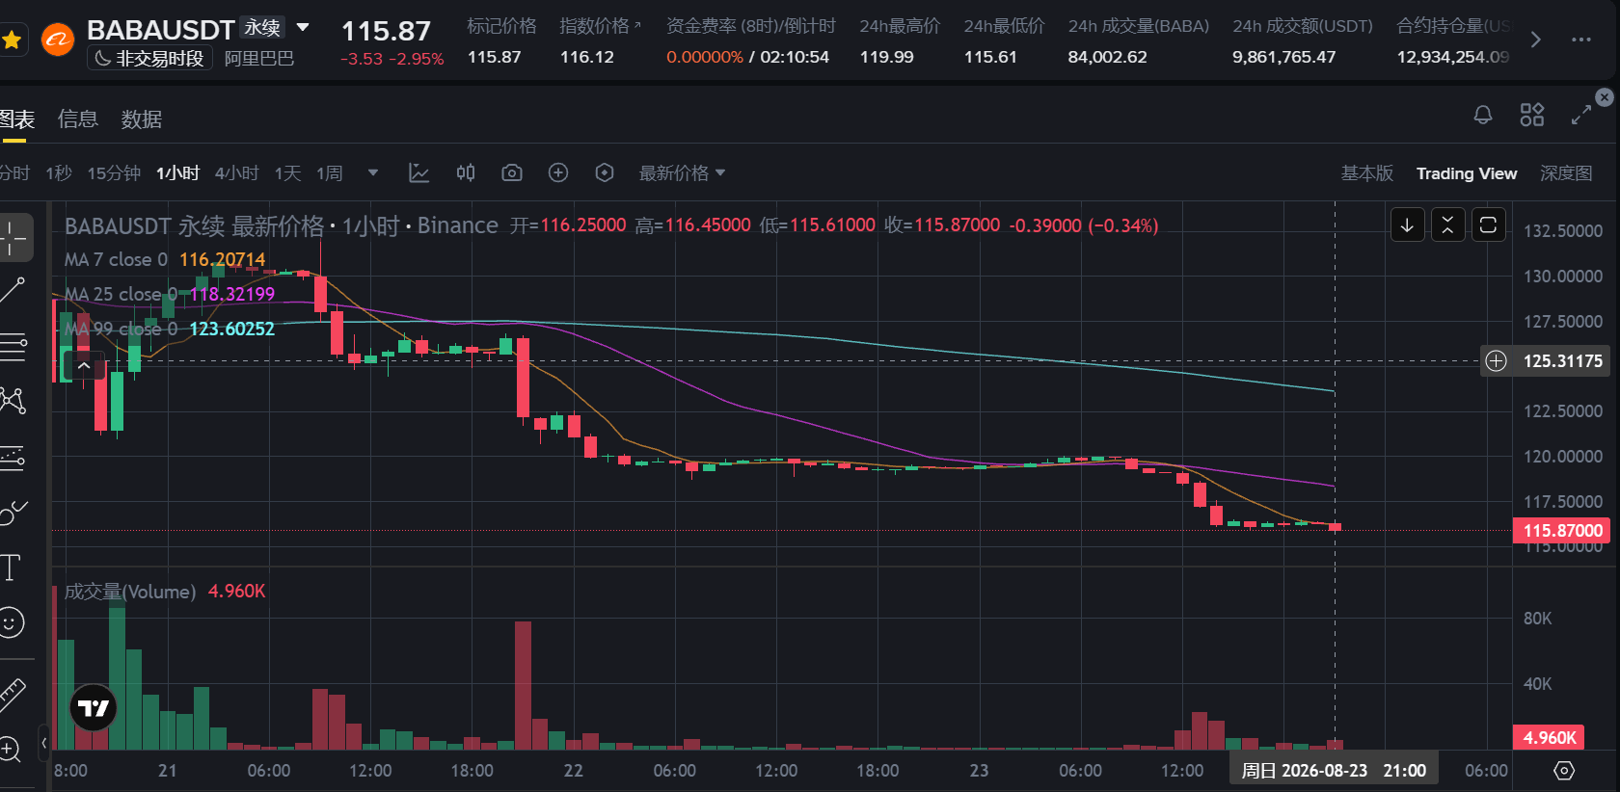Select the 1秒 timeframe
1620x792 pixels.
pos(59,173)
